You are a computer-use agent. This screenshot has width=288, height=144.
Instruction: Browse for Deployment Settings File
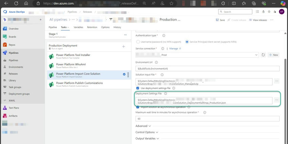click(x=276, y=100)
